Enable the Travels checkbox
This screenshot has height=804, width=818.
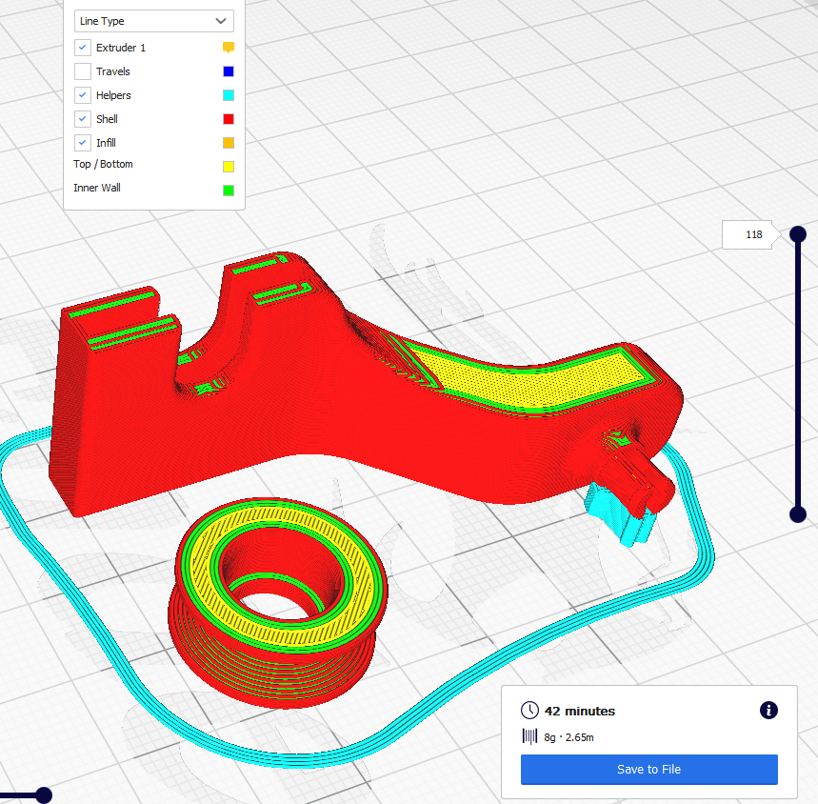pos(83,71)
